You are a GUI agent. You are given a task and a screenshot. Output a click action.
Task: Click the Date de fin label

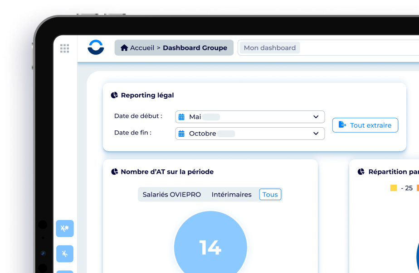click(133, 133)
